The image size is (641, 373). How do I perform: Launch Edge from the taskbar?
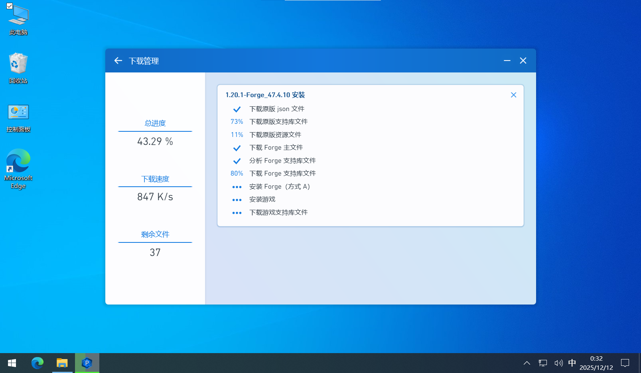[x=37, y=363]
